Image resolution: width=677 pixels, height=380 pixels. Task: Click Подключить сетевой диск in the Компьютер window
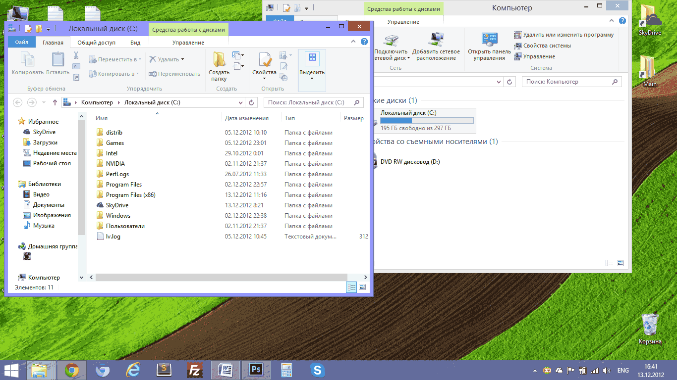[391, 47]
